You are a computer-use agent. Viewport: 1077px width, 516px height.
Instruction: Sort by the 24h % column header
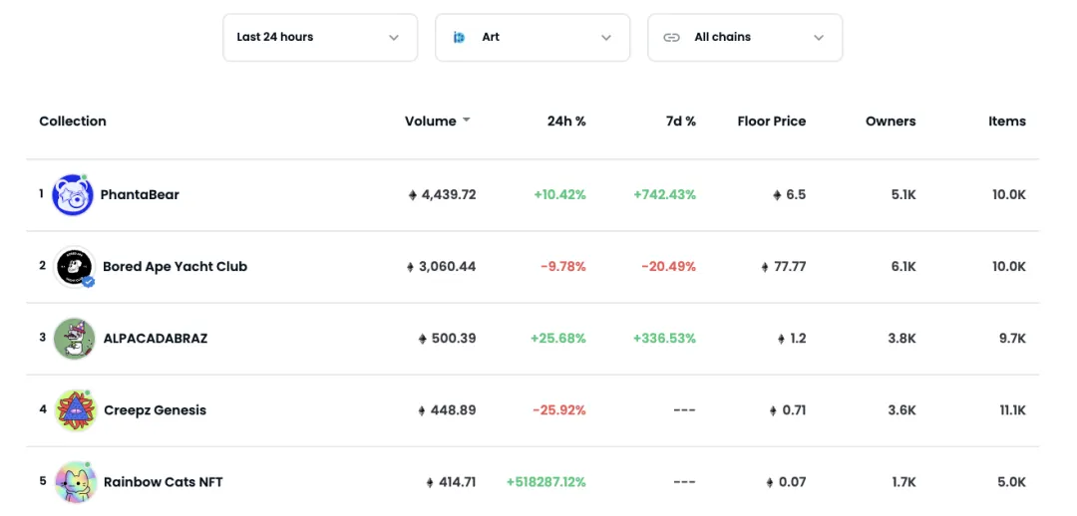coord(566,122)
